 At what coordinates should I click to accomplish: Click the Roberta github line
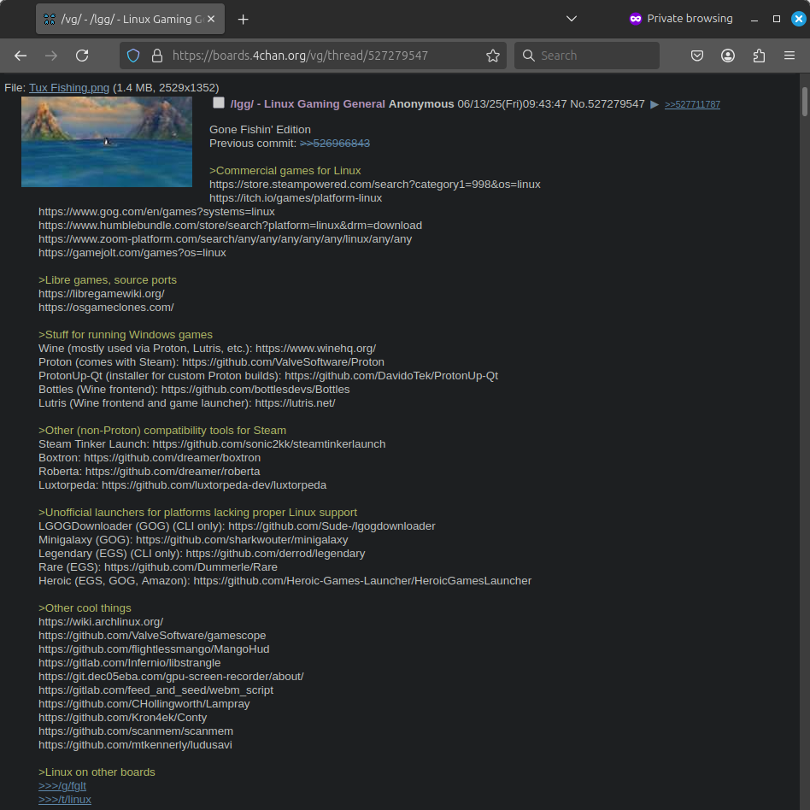coord(150,472)
